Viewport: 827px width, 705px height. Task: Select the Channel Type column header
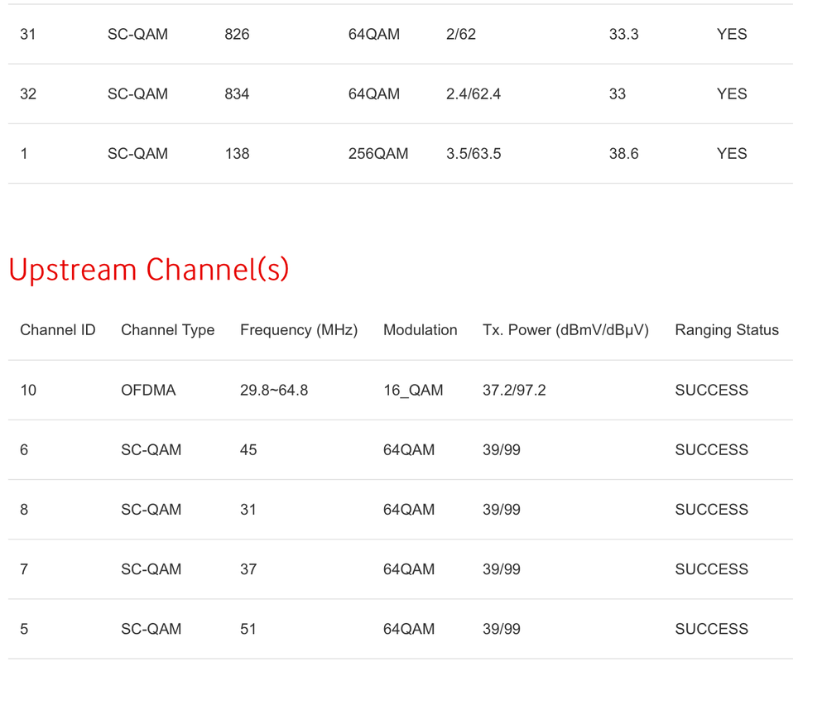point(168,330)
